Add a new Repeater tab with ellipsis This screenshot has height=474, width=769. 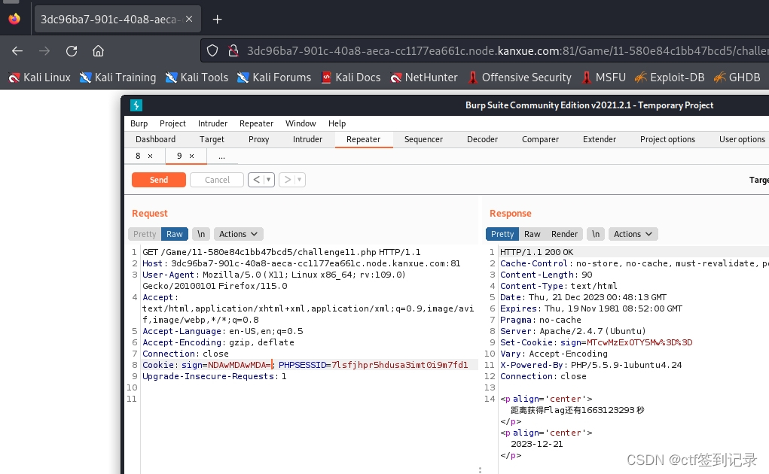(221, 156)
